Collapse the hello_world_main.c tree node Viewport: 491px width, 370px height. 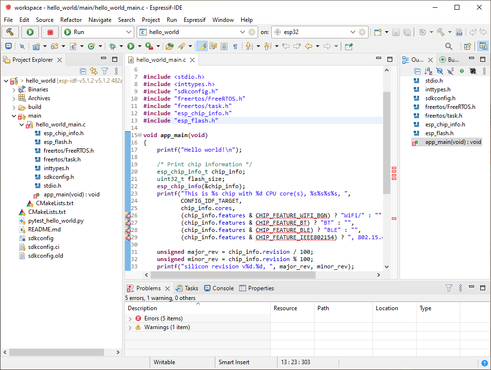[21, 124]
